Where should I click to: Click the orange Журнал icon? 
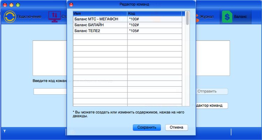(197, 18)
